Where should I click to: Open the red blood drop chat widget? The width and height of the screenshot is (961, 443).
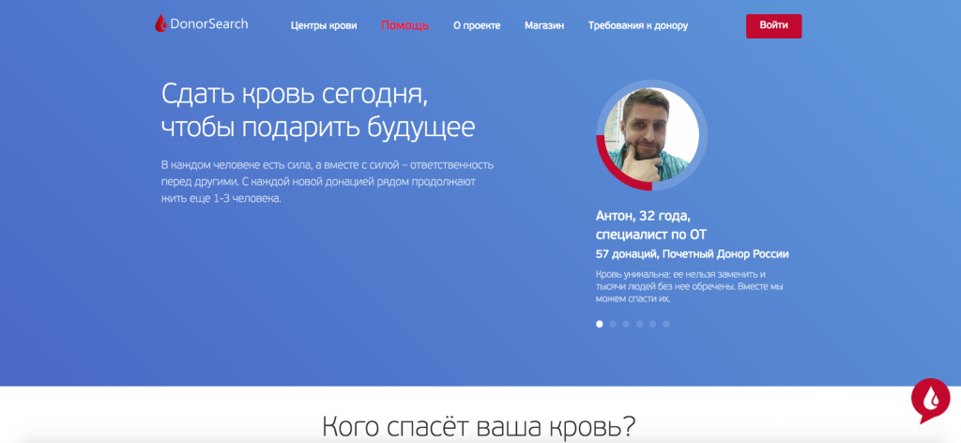tap(930, 401)
